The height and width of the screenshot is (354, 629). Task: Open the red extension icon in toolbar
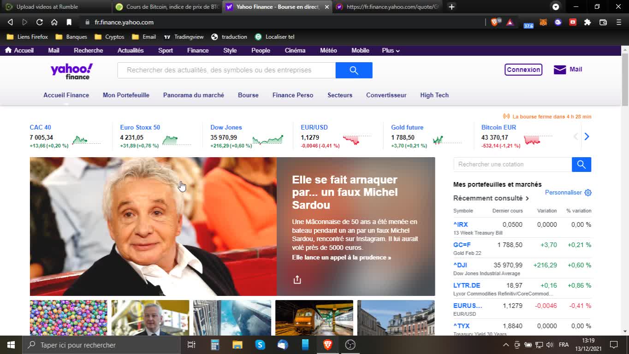tap(573, 22)
